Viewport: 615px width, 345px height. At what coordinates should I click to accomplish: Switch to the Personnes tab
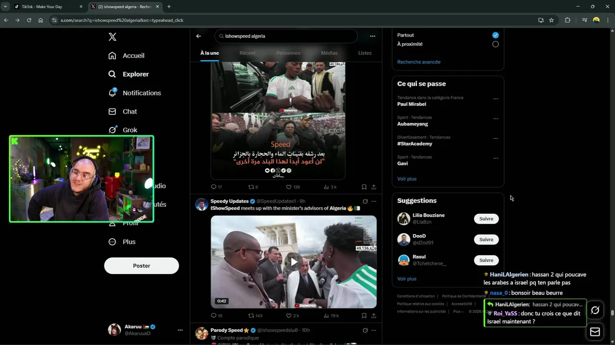tap(288, 53)
